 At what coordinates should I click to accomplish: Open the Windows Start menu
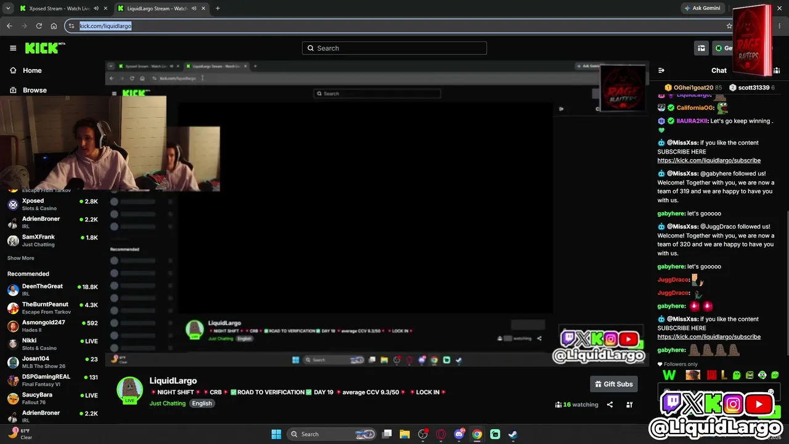pos(276,434)
